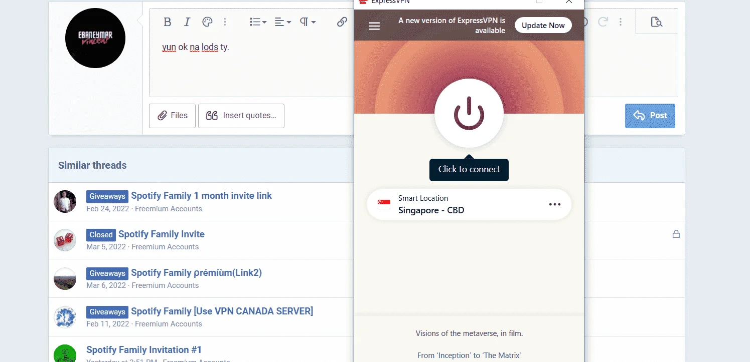Click green avatar of Invitation #1 thread
This screenshot has height=362, width=750.
pyautogui.click(x=65, y=353)
